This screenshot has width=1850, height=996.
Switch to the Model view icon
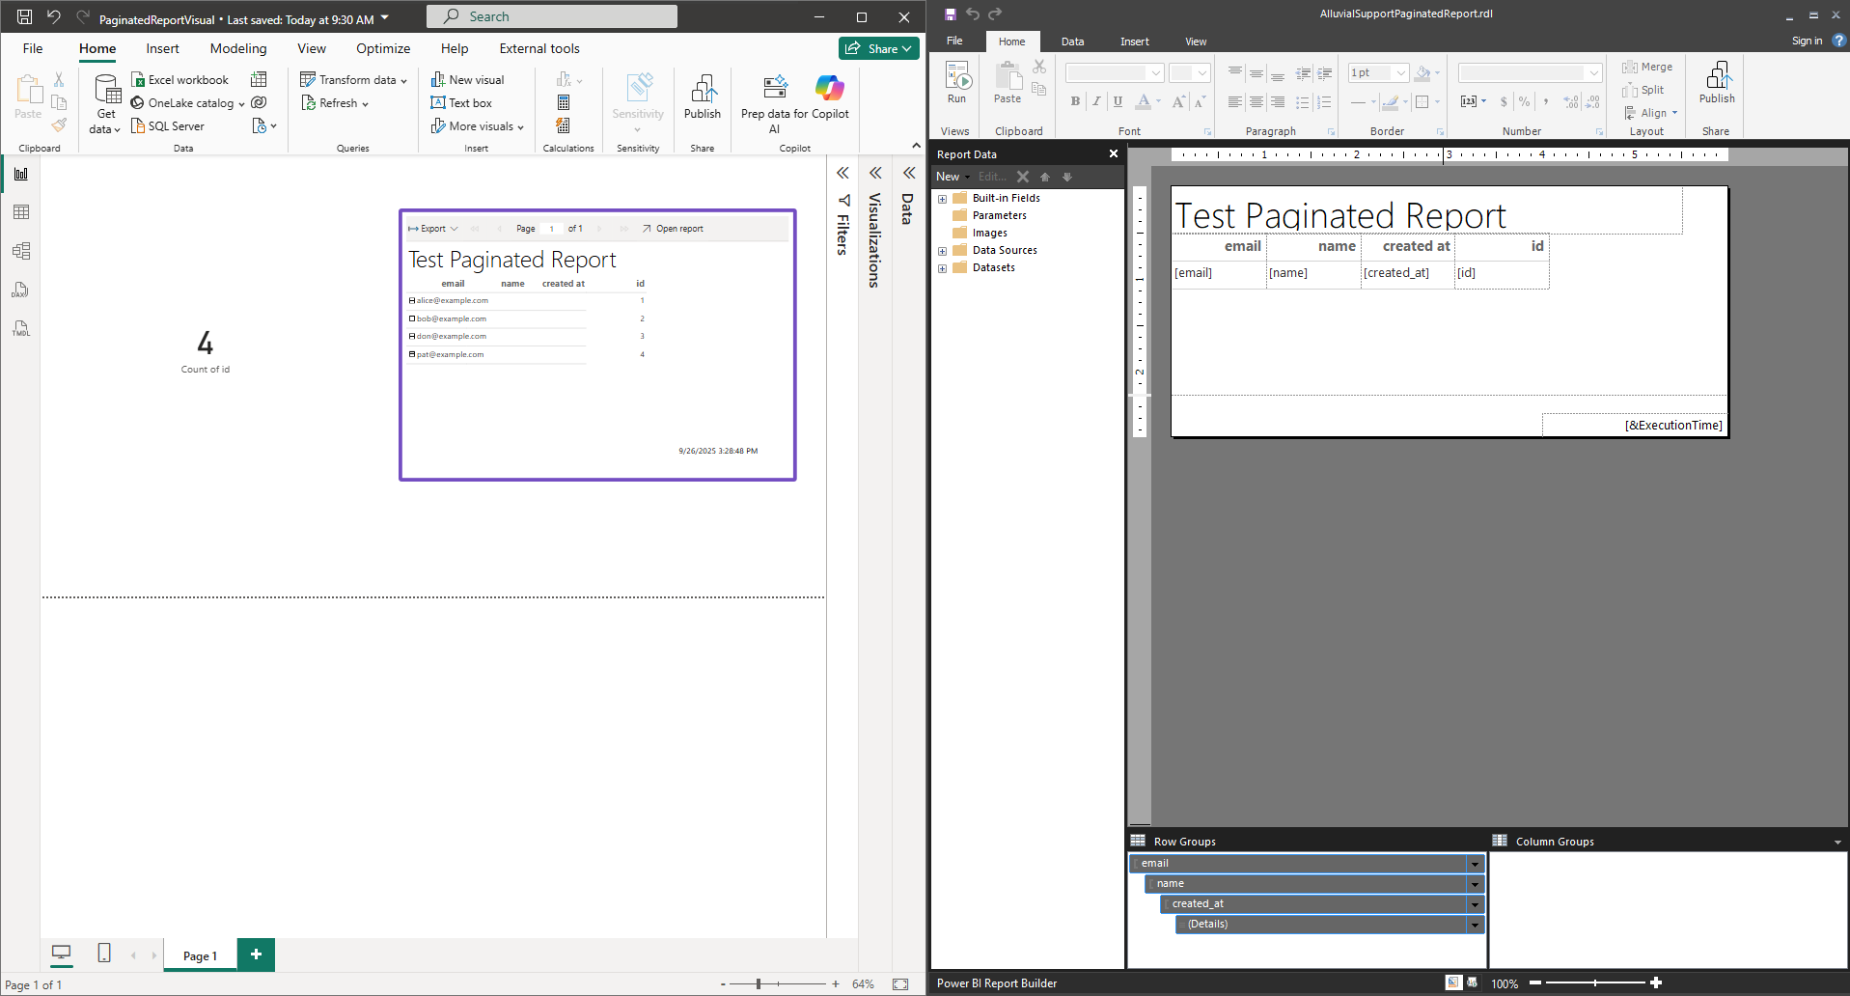(x=21, y=251)
